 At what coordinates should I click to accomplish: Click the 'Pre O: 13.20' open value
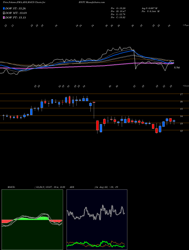click(x=118, y=8)
